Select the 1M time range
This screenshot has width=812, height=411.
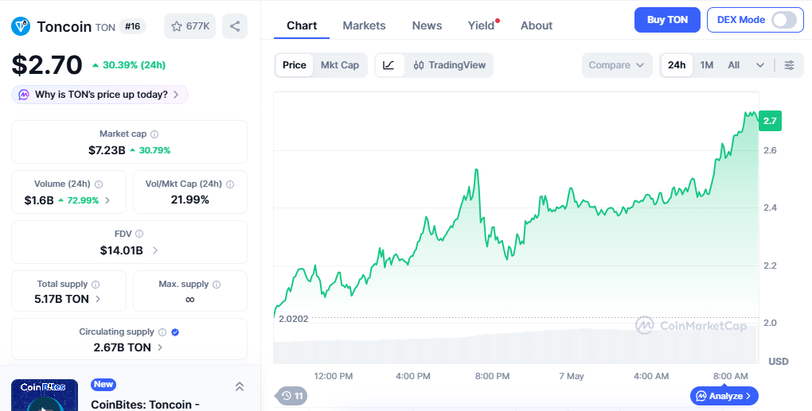coord(706,65)
